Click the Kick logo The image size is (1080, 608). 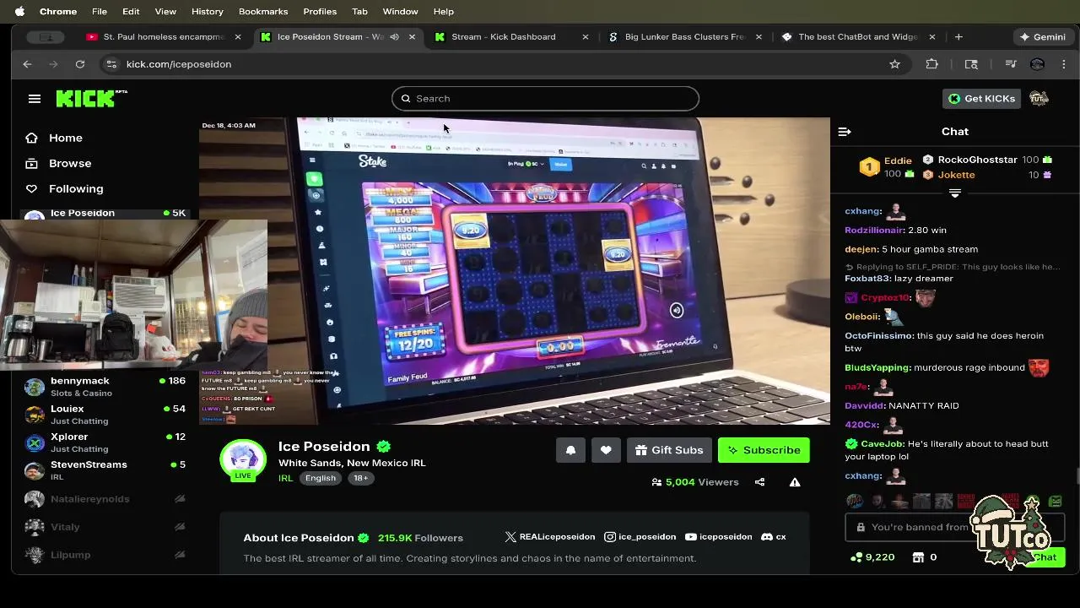click(91, 98)
